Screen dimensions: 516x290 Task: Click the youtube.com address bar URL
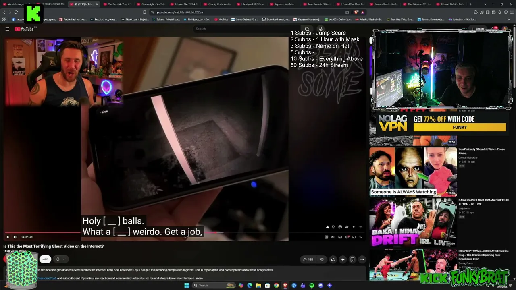(x=180, y=12)
